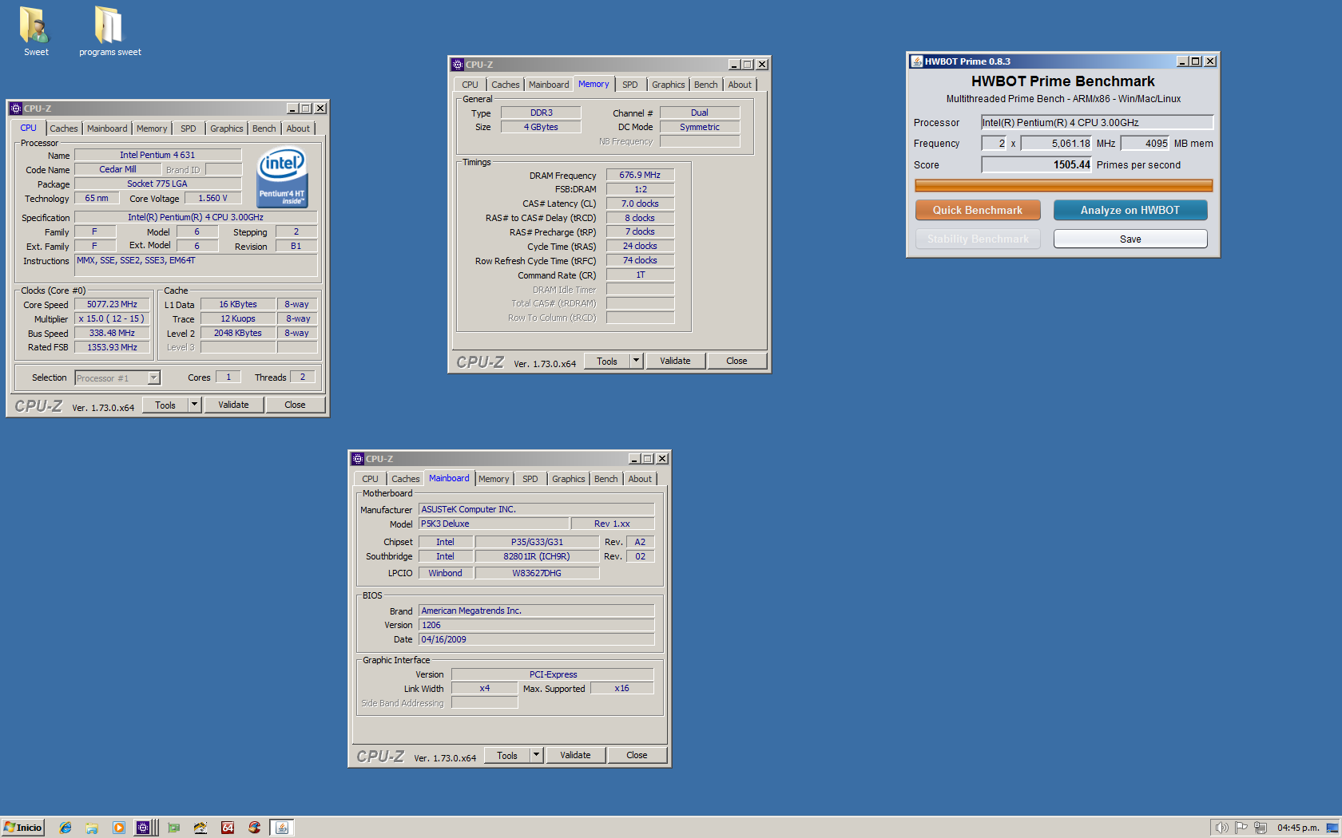Open the volume control in system tray
This screenshot has height=838, width=1342.
(1221, 828)
